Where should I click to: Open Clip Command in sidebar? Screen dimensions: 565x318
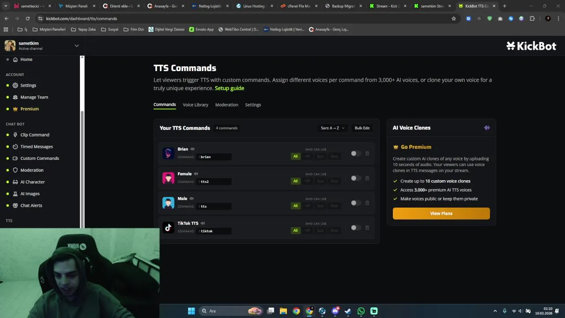(35, 135)
